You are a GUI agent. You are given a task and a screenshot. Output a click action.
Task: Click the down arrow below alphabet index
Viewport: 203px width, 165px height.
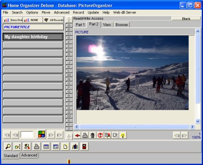click(69, 137)
